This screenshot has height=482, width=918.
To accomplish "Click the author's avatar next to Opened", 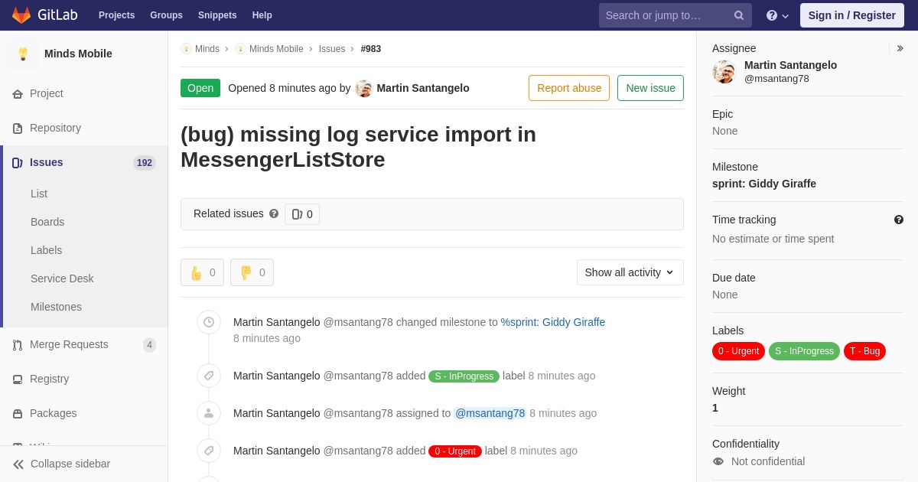I will pos(364,89).
